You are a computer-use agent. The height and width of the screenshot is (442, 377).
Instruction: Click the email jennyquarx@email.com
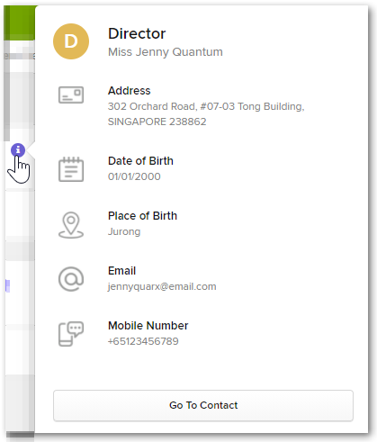click(162, 286)
